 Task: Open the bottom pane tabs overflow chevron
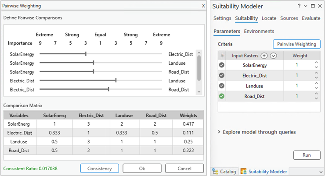[321, 172]
